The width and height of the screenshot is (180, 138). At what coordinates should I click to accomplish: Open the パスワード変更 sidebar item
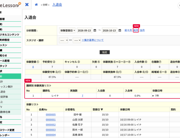click(x=10, y=130)
